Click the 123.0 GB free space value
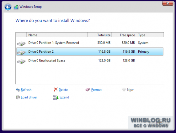 click(x=129, y=61)
